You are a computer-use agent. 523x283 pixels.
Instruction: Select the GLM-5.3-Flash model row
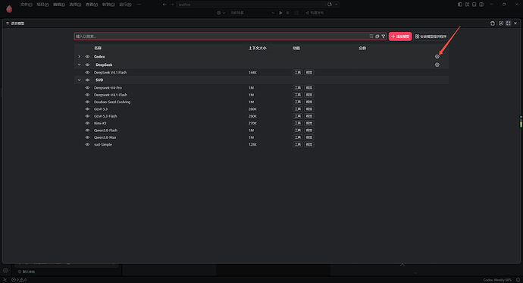pyautogui.click(x=261, y=116)
